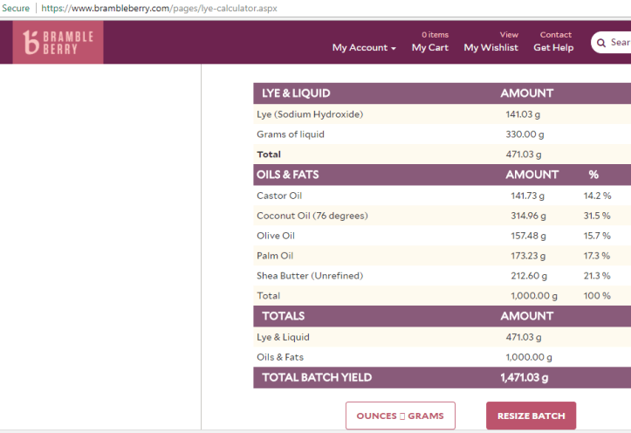Click the Oils & Fats section header
The height and width of the screenshot is (433, 631).
287,175
